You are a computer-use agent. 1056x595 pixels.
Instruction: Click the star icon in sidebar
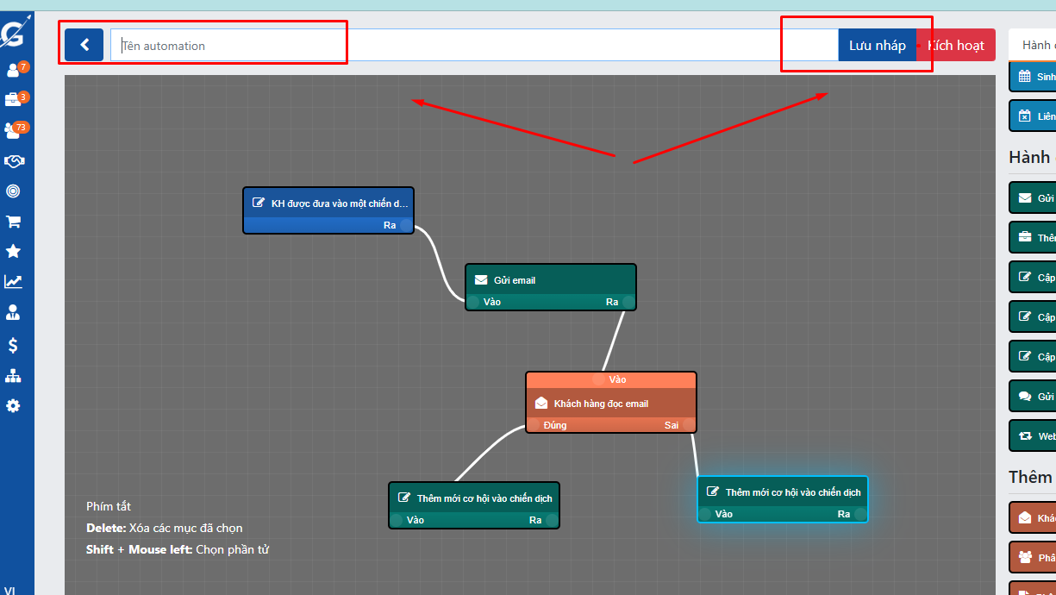14,251
